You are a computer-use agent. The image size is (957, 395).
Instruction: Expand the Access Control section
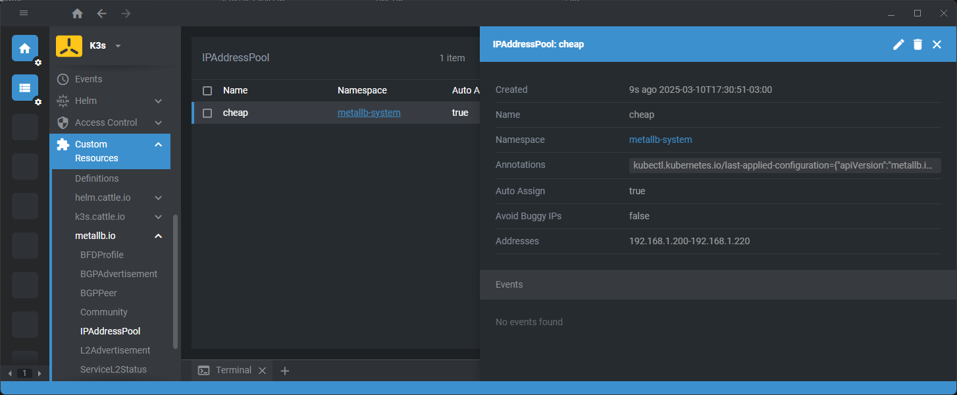[x=158, y=122]
